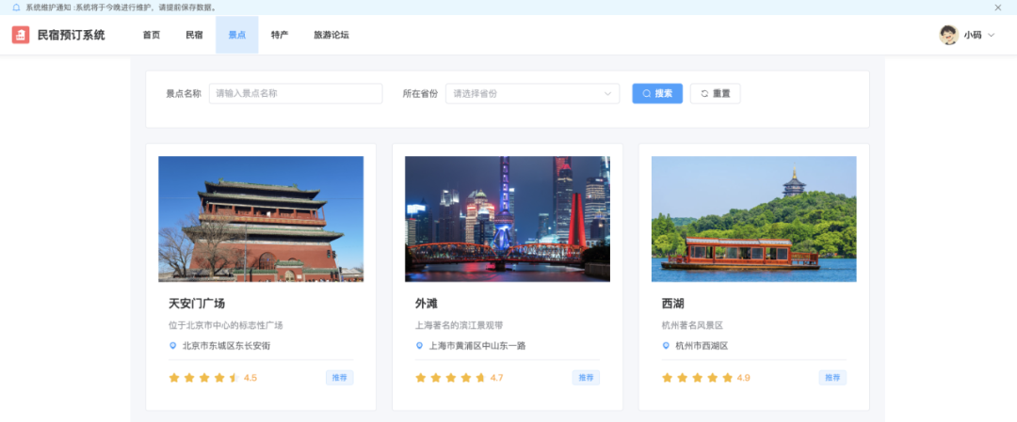Click the first star of 天安门广场 rating
This screenshot has height=422, width=1017.
[174, 377]
